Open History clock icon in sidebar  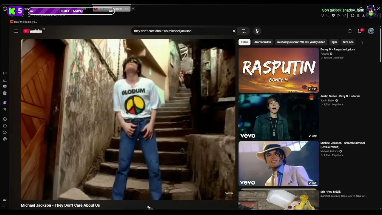[5, 126]
